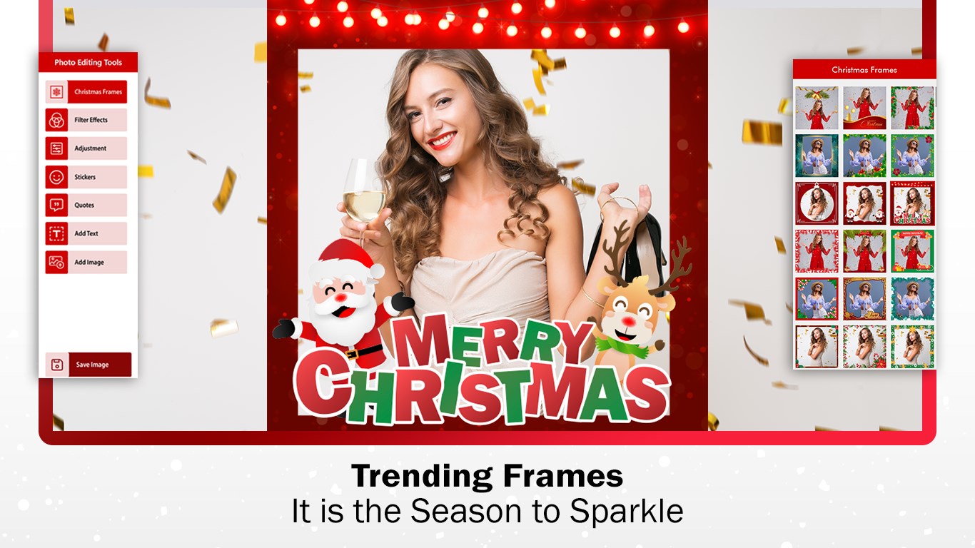Click the Add Image picture icon

point(56,262)
